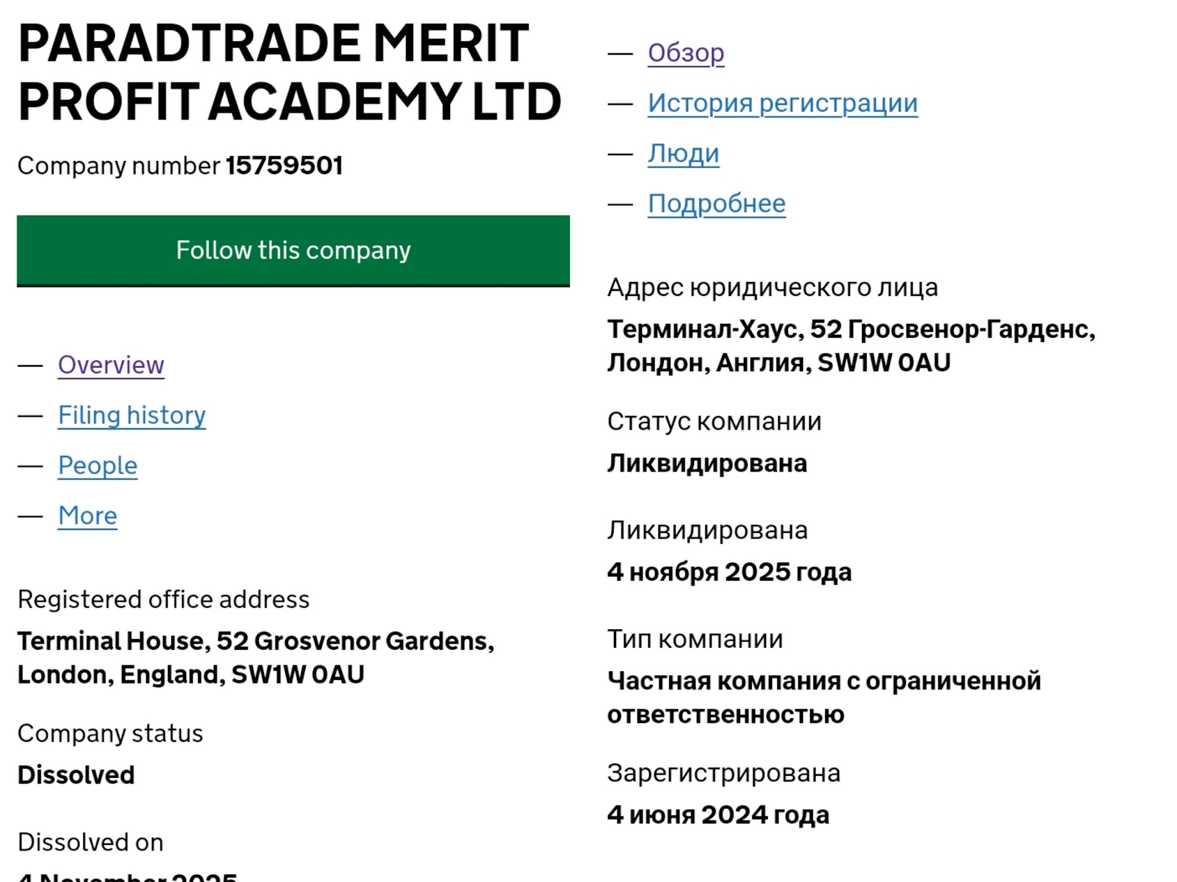
Task: Go to История регистрации link
Action: tap(782, 103)
